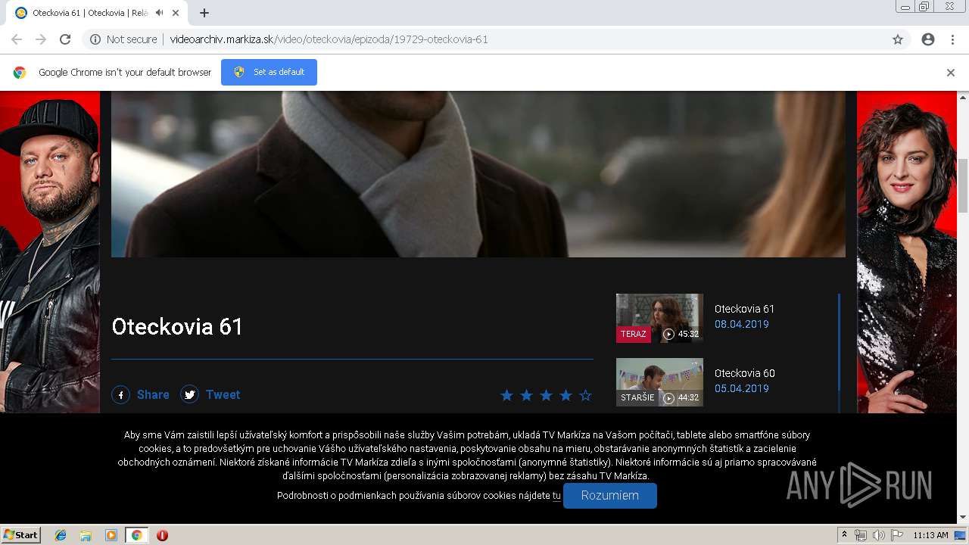
Task: Open the Oteckovia 60 episode title link
Action: (x=744, y=373)
